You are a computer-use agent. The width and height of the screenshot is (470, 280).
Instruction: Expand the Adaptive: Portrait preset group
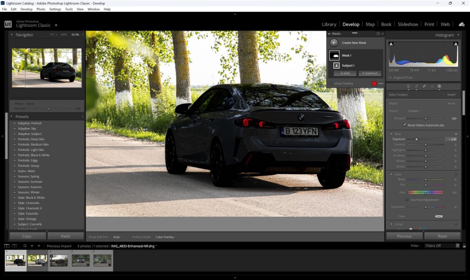point(15,123)
